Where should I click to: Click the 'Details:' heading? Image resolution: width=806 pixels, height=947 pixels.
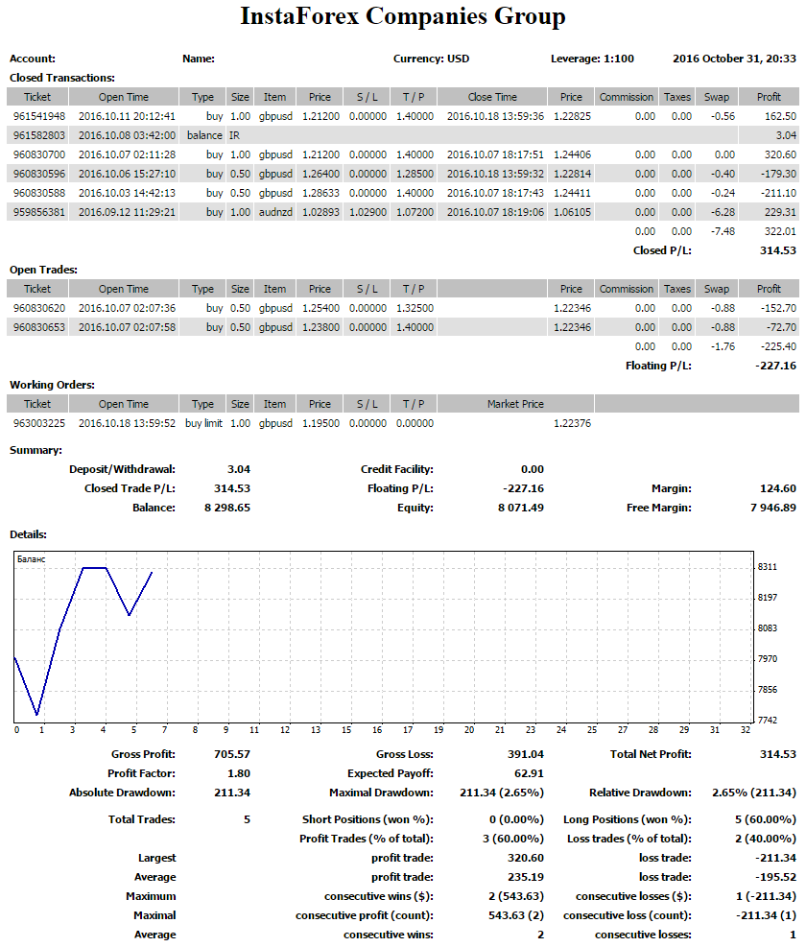pos(28,534)
